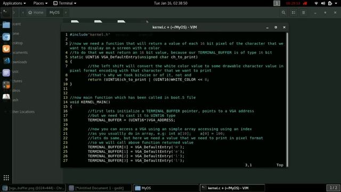This screenshot has height=192, width=341.
Task: Click the clock showing Tue Jan 16
Action: (170, 3)
